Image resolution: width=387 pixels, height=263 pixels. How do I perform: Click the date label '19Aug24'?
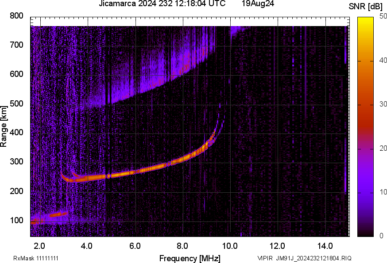click(x=258, y=4)
